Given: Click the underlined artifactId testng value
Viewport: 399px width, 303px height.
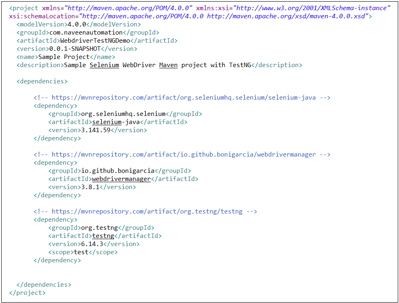Looking at the screenshot, I should click(x=103, y=236).
